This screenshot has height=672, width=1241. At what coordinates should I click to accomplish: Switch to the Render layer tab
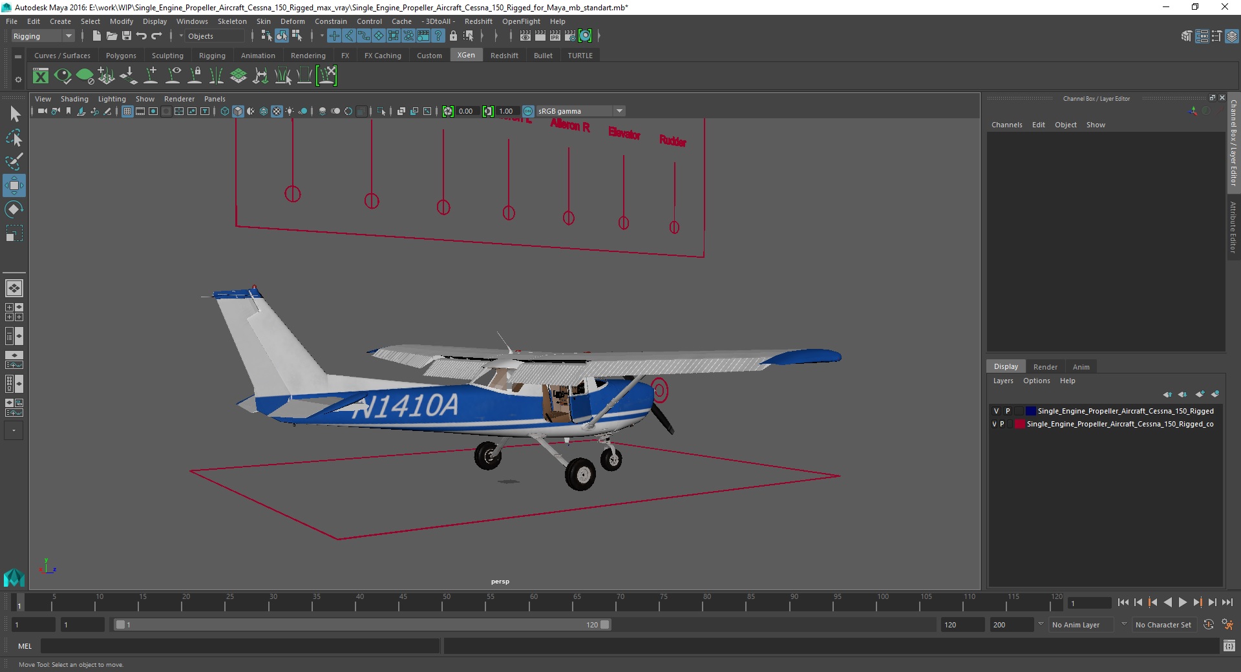[x=1045, y=367]
